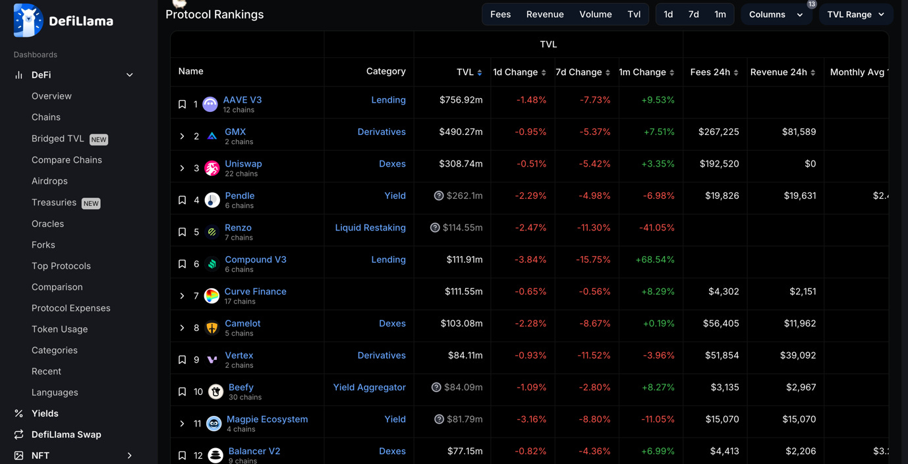
Task: Open Overview in the sidebar
Action: point(51,96)
